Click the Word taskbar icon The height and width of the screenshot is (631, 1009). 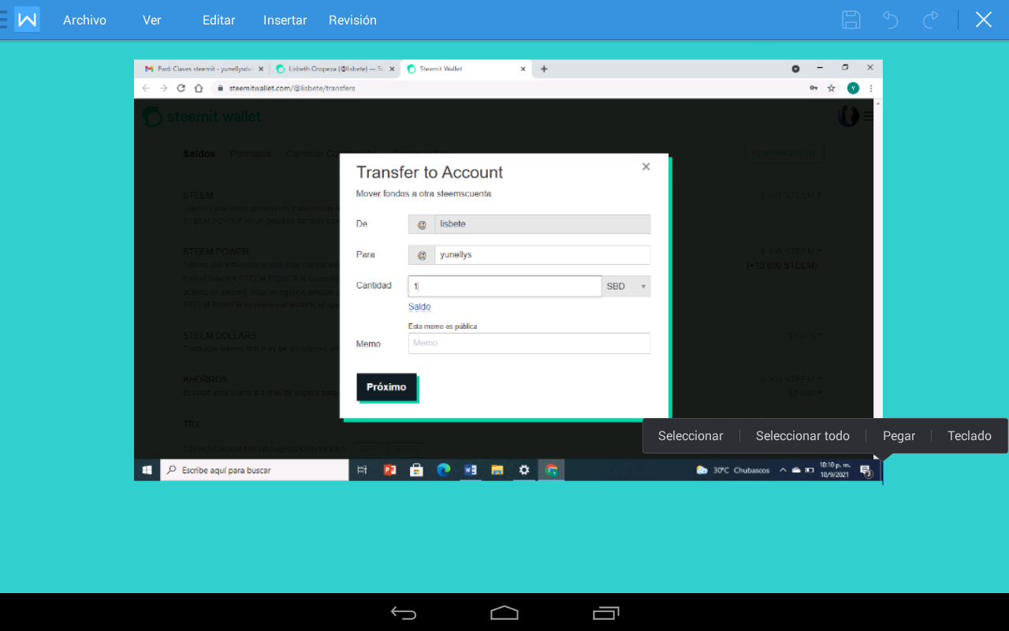[471, 470]
